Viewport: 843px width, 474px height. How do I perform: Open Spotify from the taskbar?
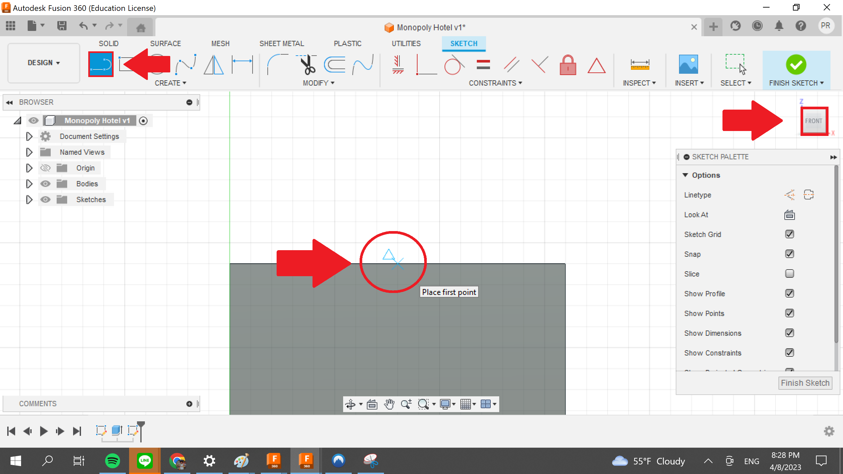coord(112,461)
